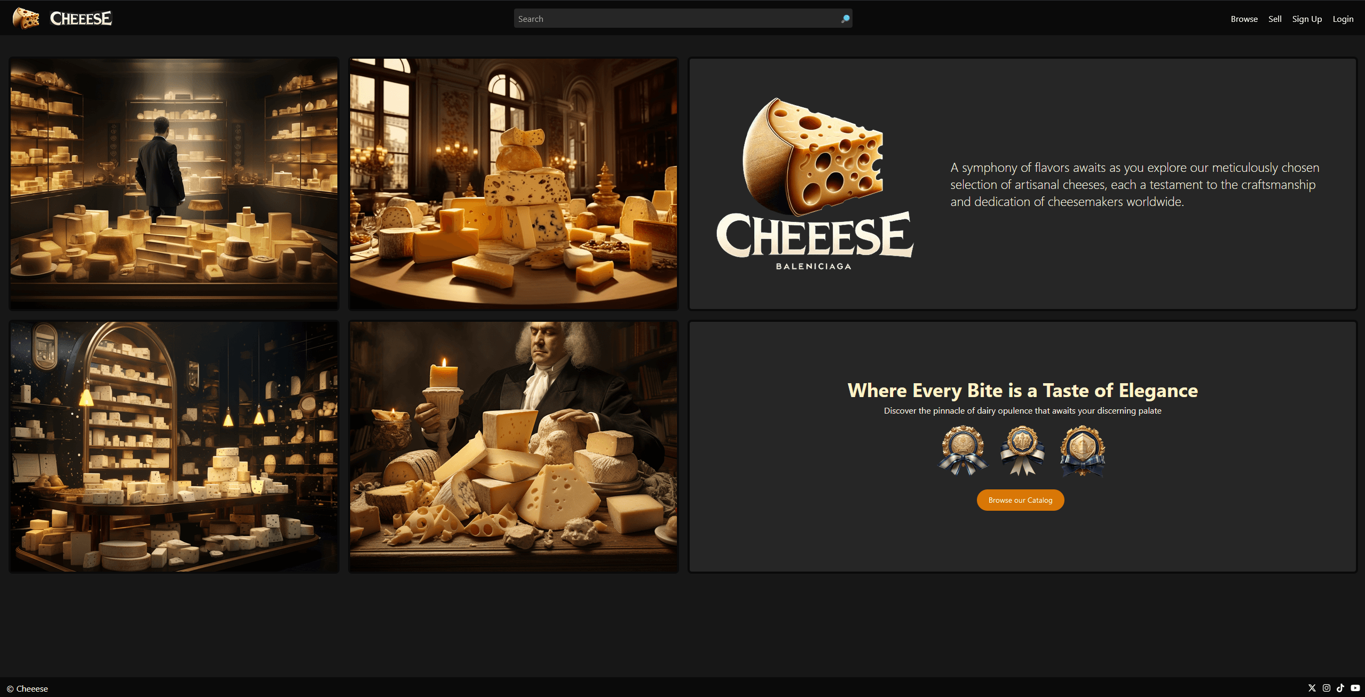This screenshot has height=697, width=1365.
Task: Open the Instagram icon in footer
Action: [1327, 688]
